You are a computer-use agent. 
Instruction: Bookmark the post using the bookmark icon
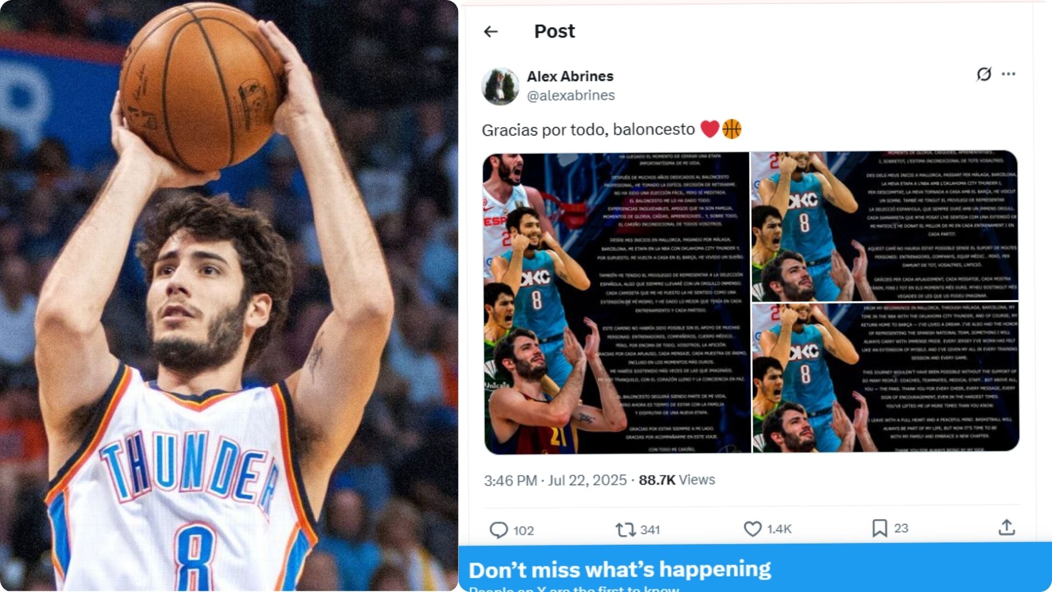pos(879,528)
